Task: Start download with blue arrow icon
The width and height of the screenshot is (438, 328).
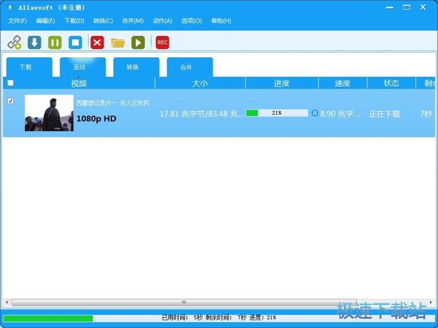Action: [x=34, y=43]
